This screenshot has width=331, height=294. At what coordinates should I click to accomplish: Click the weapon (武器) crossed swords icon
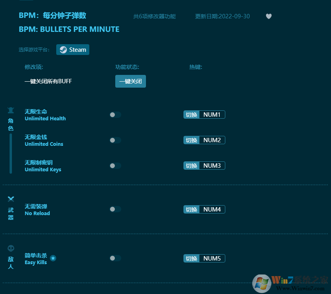click(11, 199)
